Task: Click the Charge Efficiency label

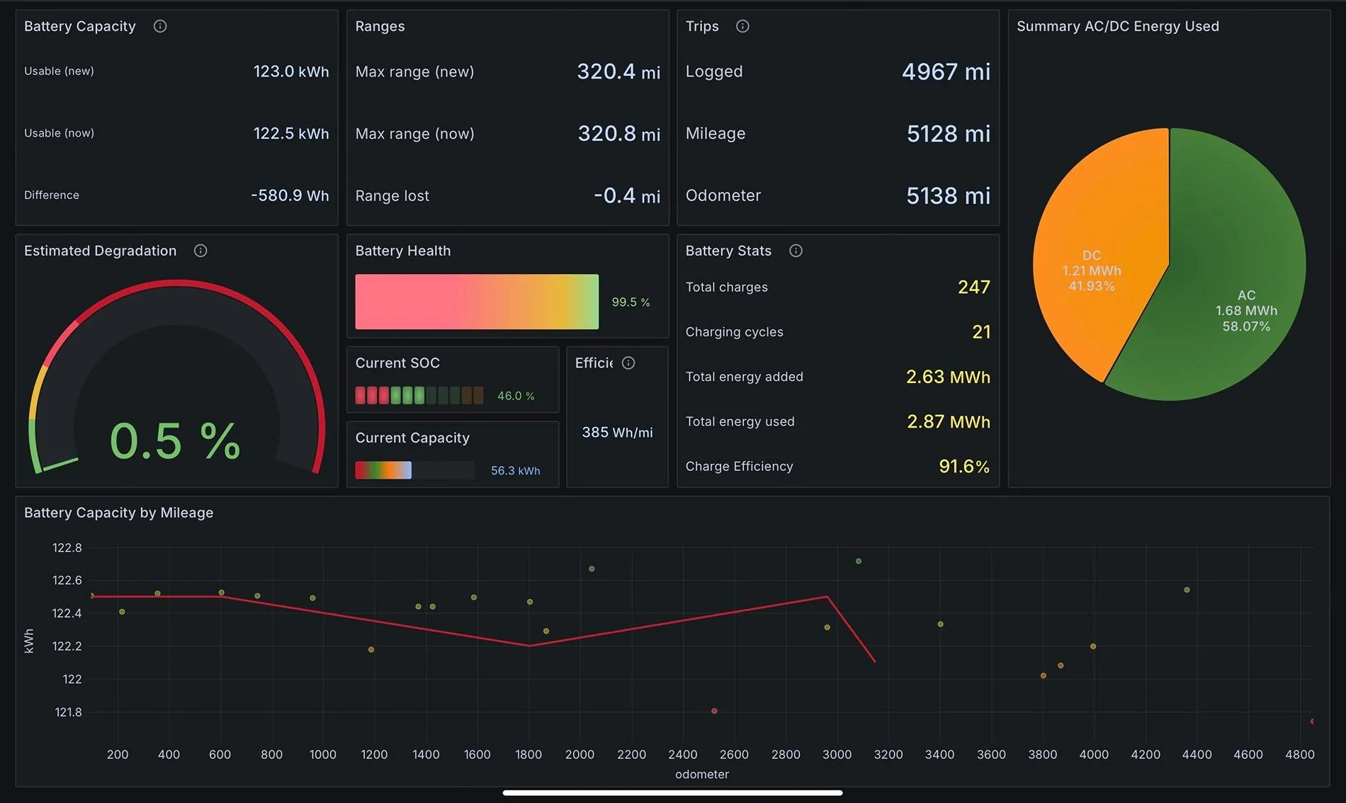Action: click(x=740, y=466)
